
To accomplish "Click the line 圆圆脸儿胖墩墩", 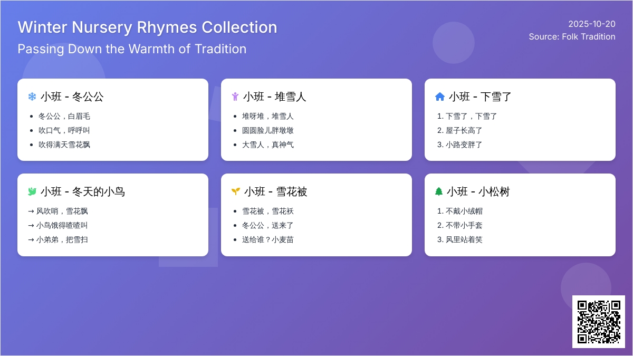I will [268, 130].
